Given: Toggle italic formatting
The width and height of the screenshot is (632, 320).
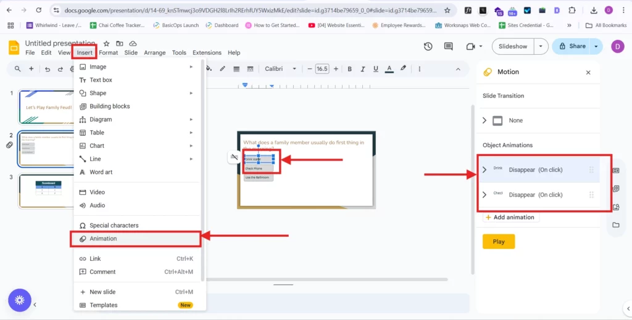Looking at the screenshot, I should point(362,69).
